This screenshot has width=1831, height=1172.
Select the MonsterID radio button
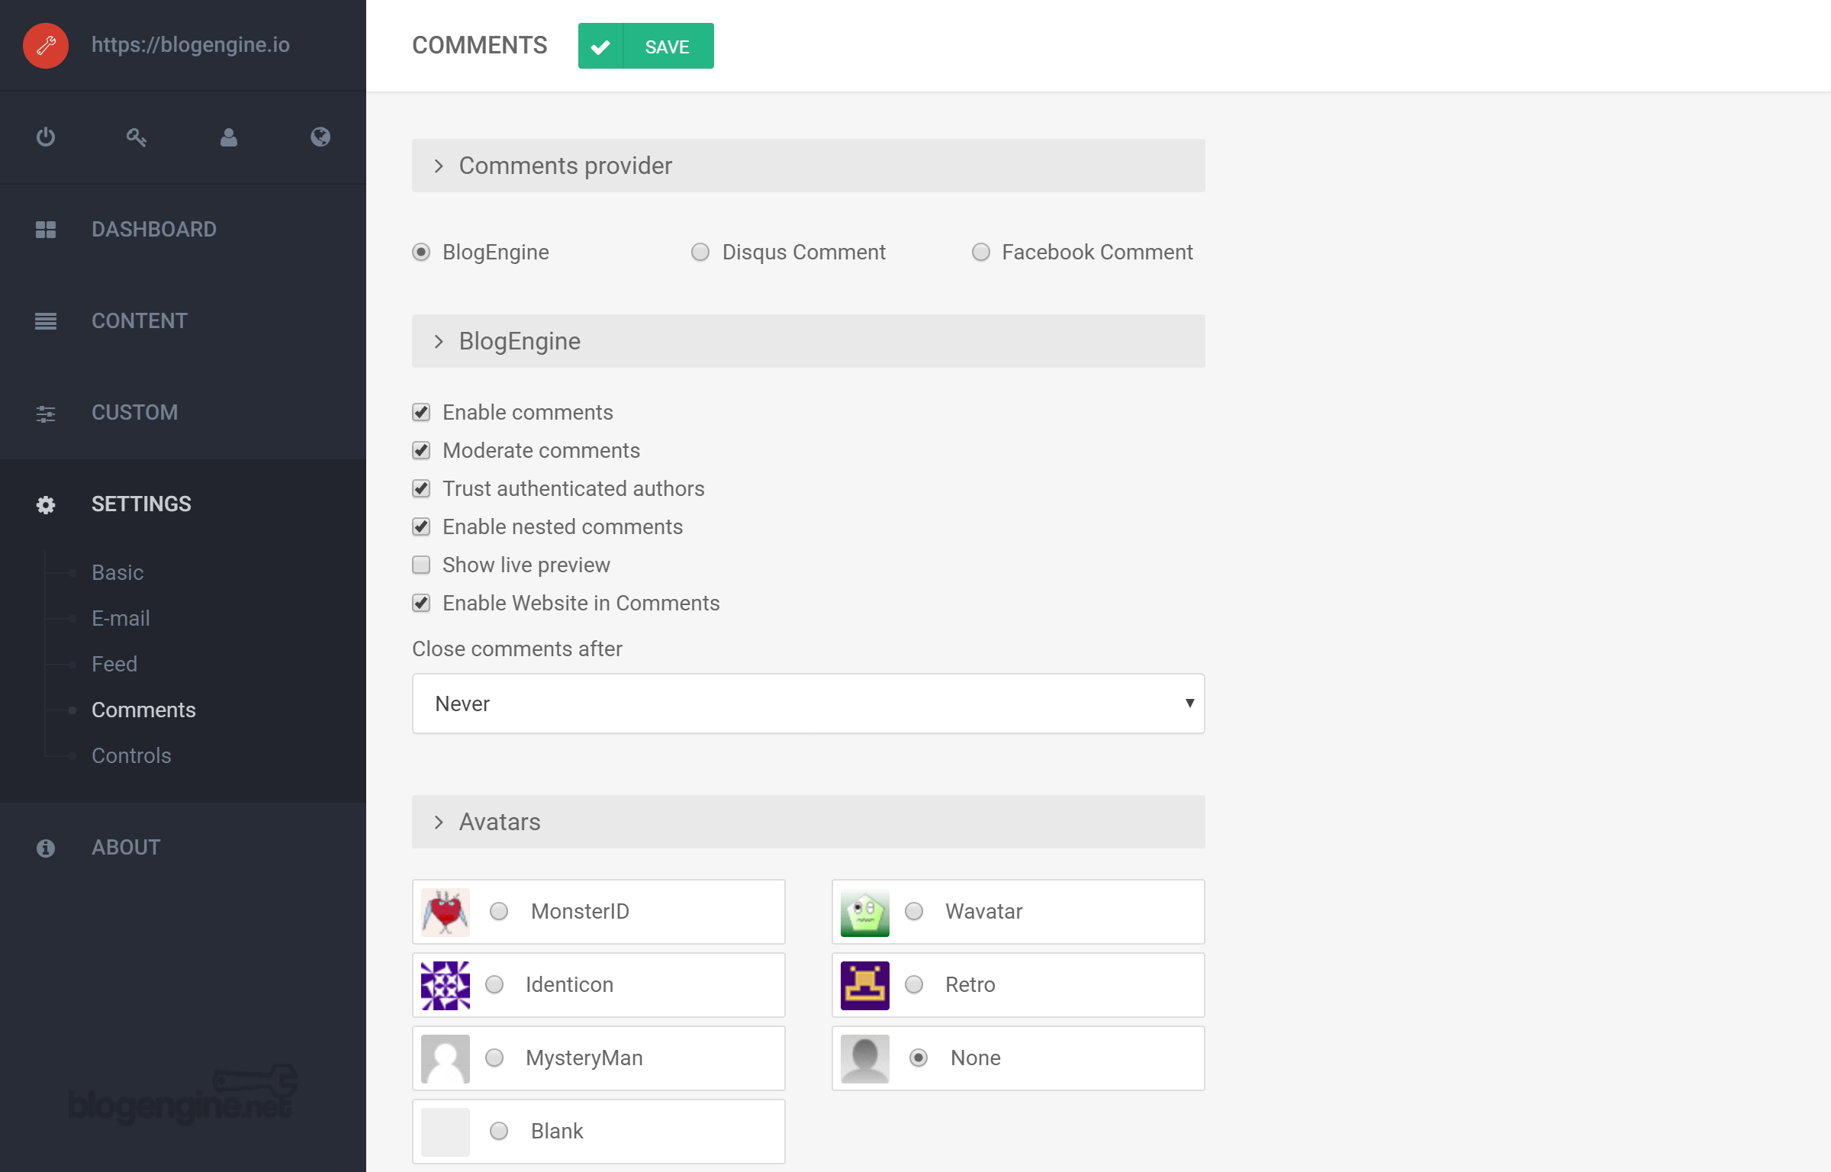[499, 911]
